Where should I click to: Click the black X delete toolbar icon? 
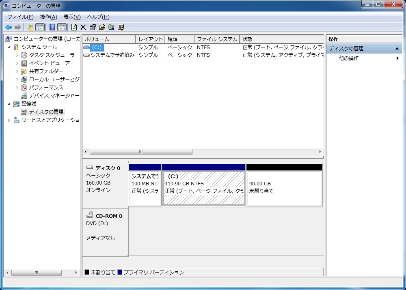83,27
